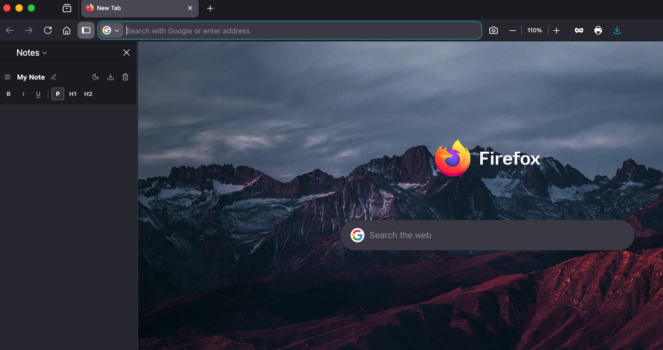Reset zoom showing 110%
Screen dimensions: 663x350
(534, 30)
